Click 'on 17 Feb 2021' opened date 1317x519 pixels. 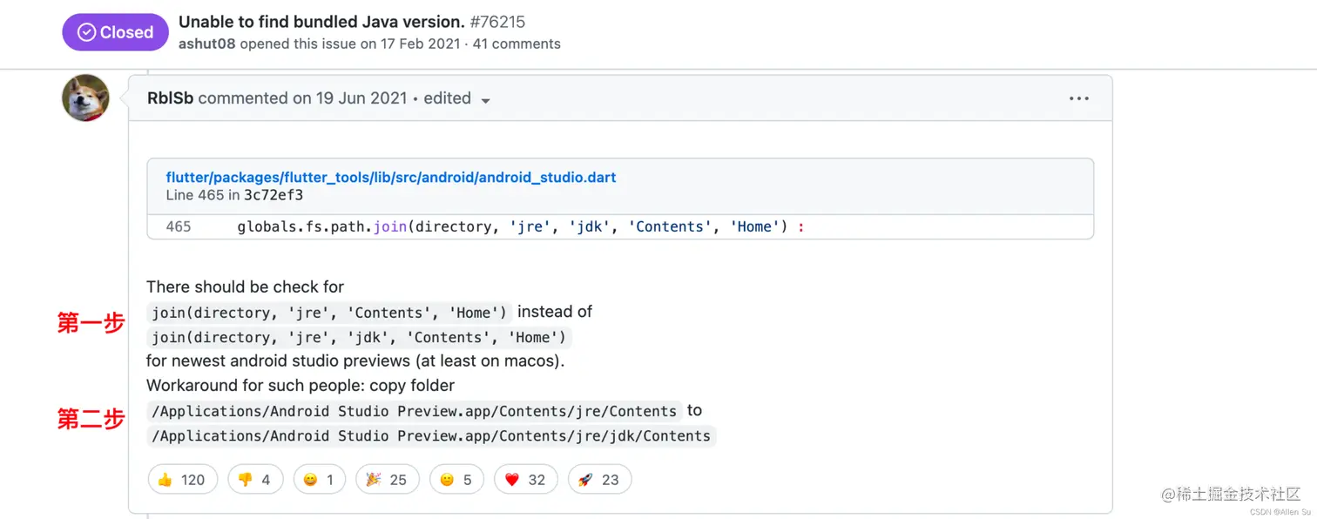[409, 44]
